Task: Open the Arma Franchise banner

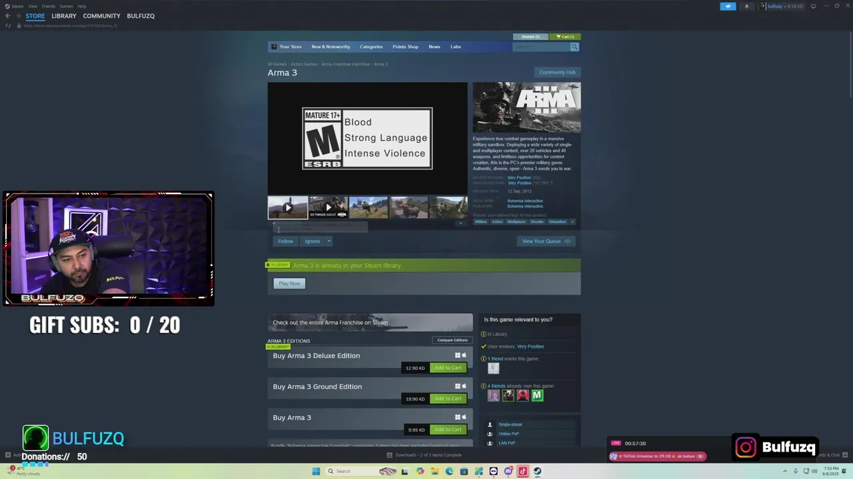Action: pos(370,323)
